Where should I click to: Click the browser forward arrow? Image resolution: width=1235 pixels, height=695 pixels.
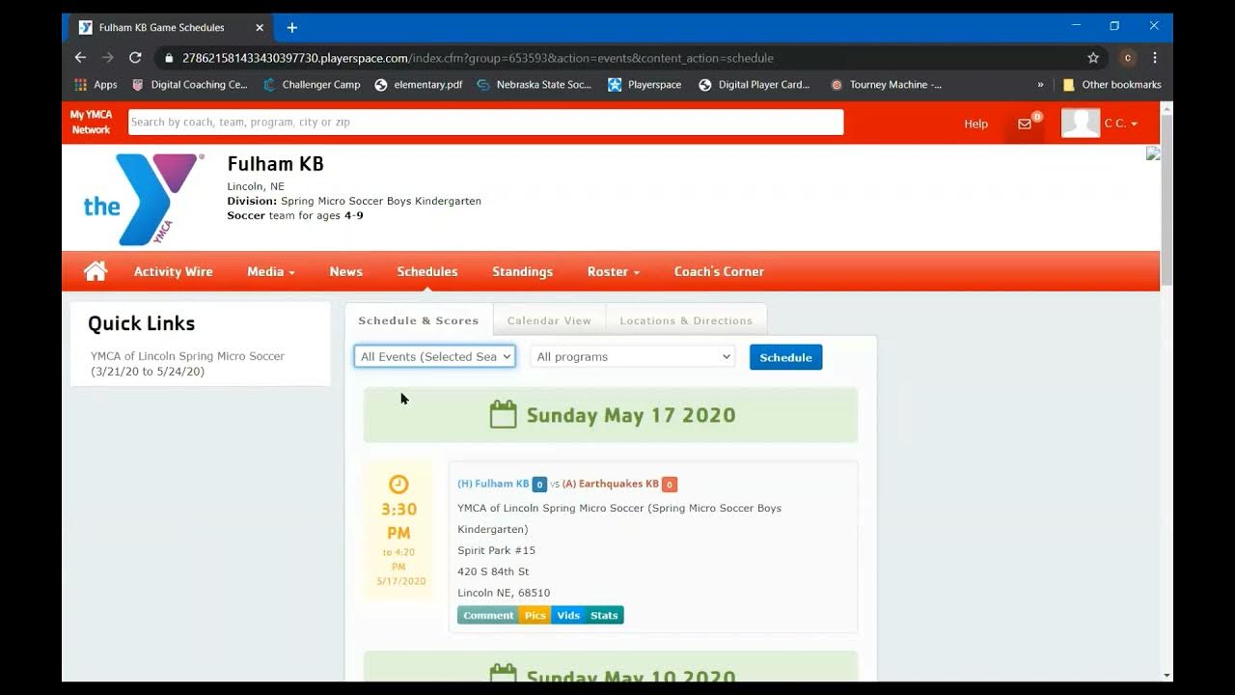(107, 58)
